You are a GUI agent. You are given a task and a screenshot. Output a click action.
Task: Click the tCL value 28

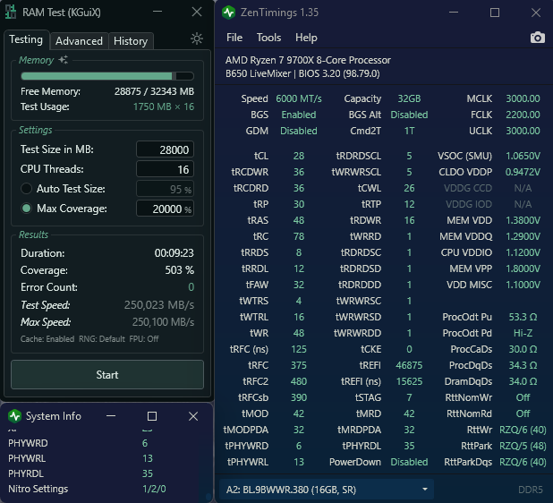coord(298,156)
